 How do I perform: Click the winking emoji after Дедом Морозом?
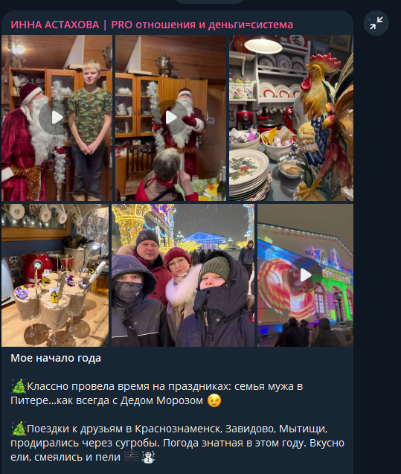tap(214, 400)
